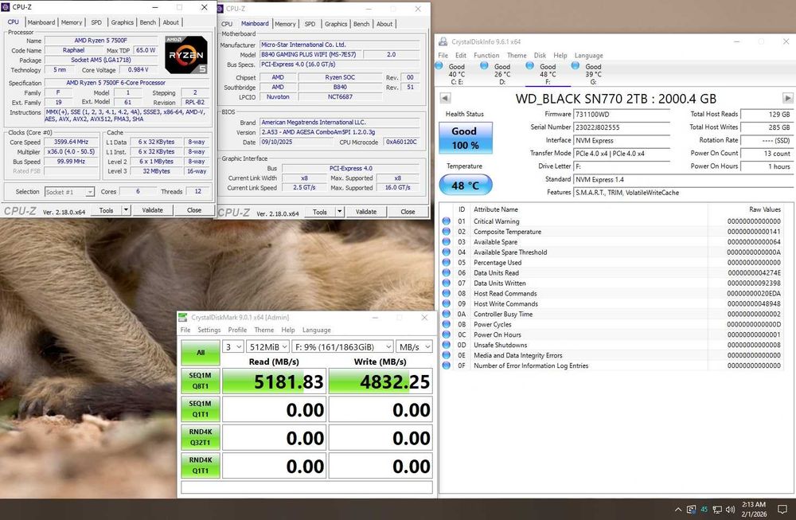This screenshot has height=520, width=796.
Task: Switch to SPD tab in CPU-Z CPU window
Action: pyautogui.click(x=96, y=22)
